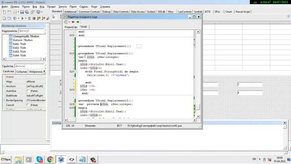Click the Step Out icon
291x164 pixels.
48,18
